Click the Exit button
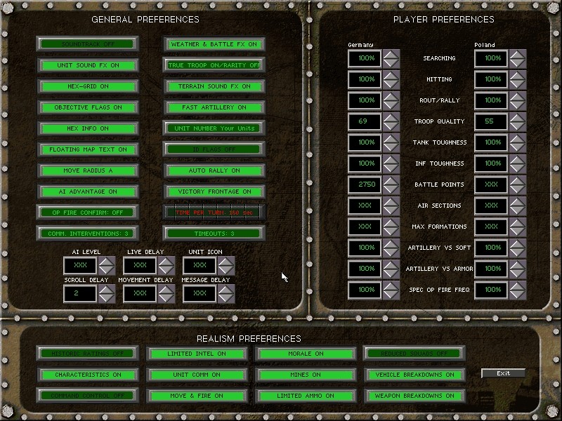 pyautogui.click(x=503, y=373)
